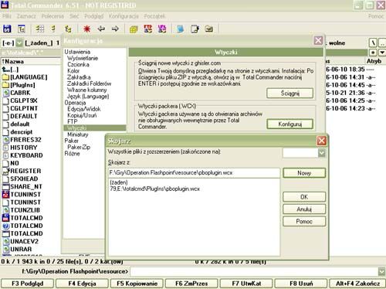The image size is (386, 289).
Task: Click the F5 Kopiowanie button
Action: pyautogui.click(x=137, y=284)
